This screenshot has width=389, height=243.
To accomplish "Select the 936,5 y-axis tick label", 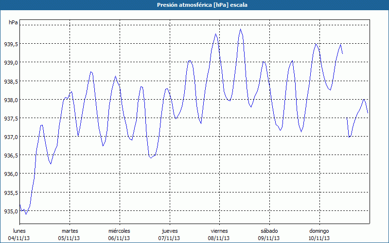I will tap(11, 155).
